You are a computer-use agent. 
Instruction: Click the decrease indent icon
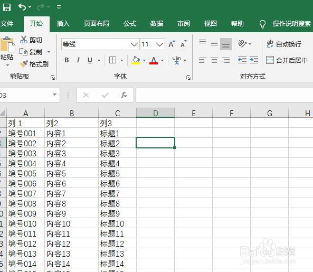pyautogui.click(x=242, y=60)
